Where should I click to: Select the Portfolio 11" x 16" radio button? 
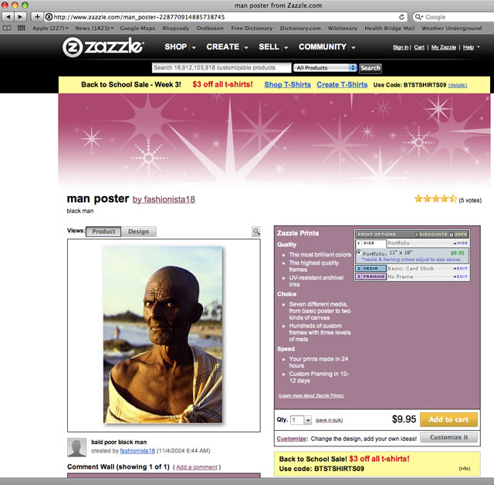(x=358, y=253)
